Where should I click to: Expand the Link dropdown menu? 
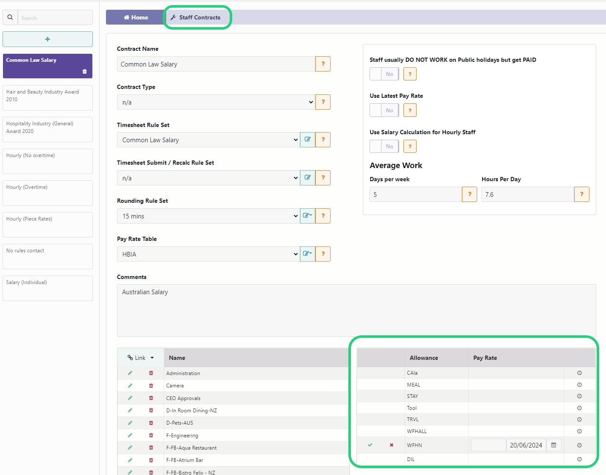141,358
